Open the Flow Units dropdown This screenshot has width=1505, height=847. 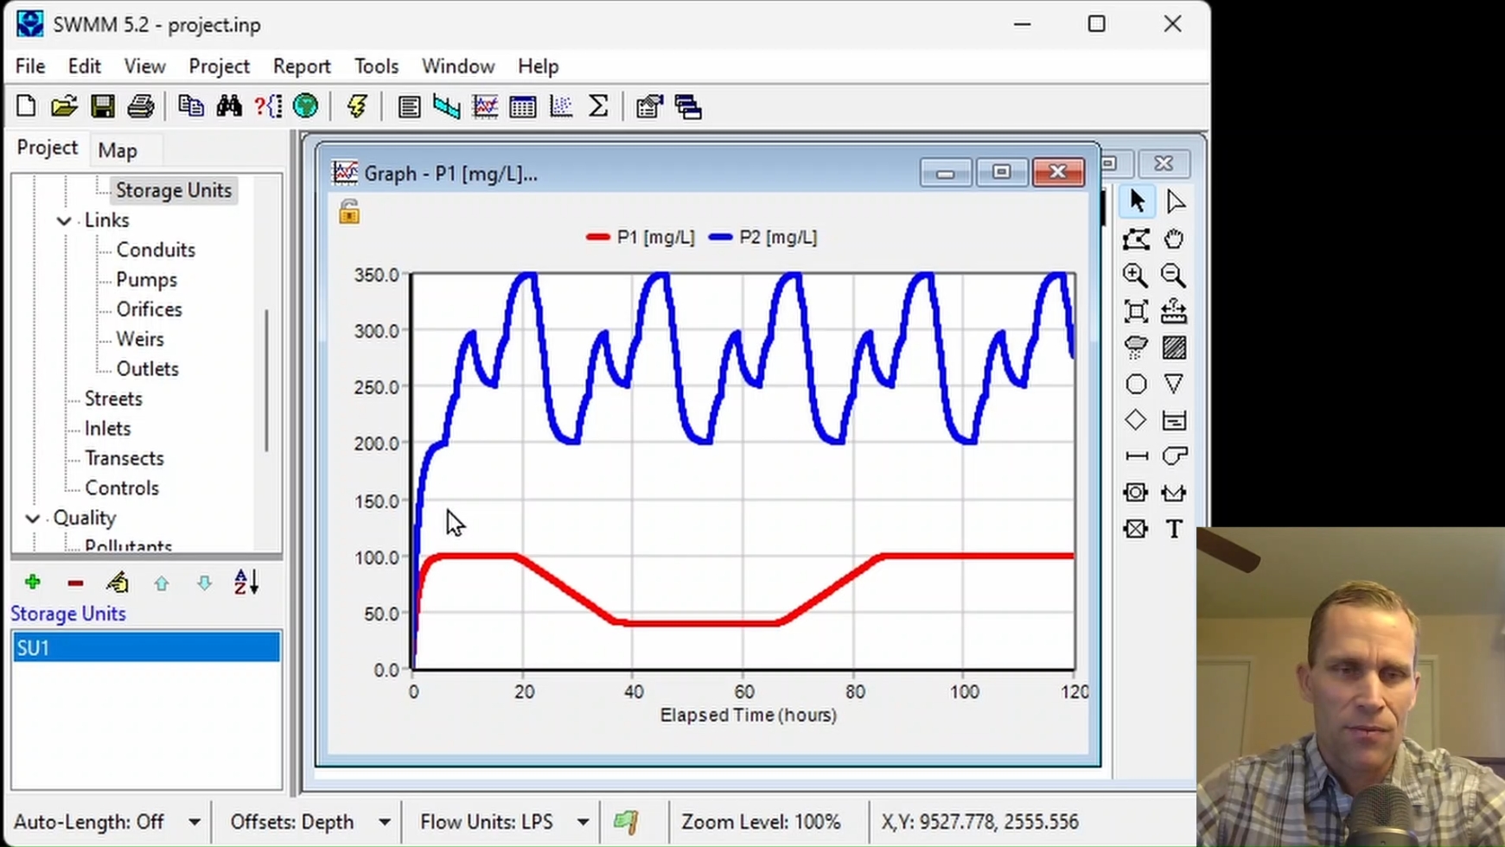pos(584,822)
